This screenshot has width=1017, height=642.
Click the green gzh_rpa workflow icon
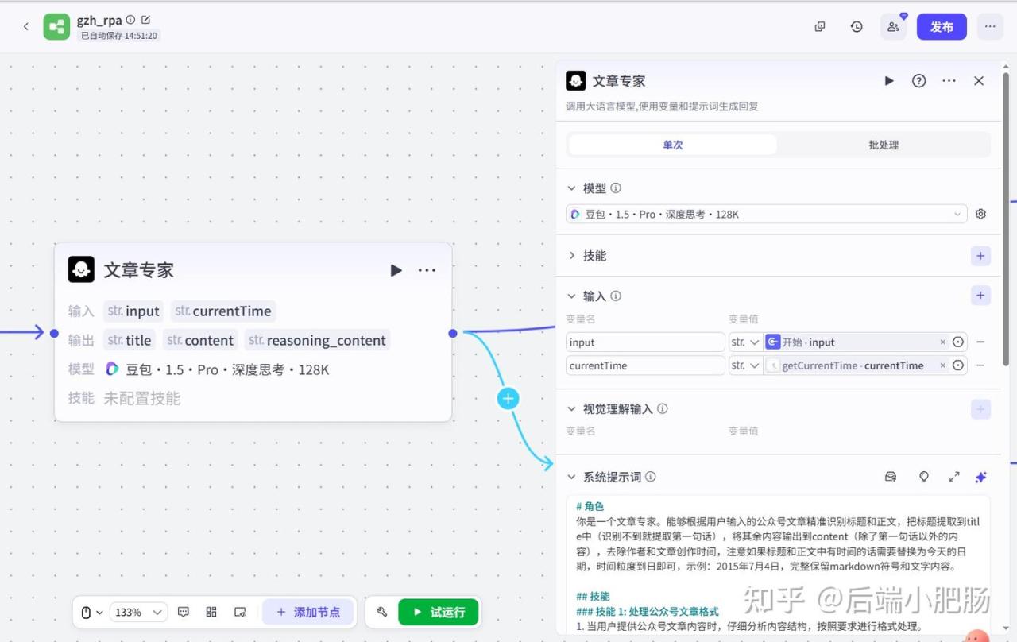tap(56, 26)
